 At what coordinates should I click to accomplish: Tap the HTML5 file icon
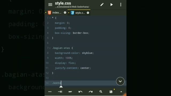pyautogui.click(x=49, y=13)
